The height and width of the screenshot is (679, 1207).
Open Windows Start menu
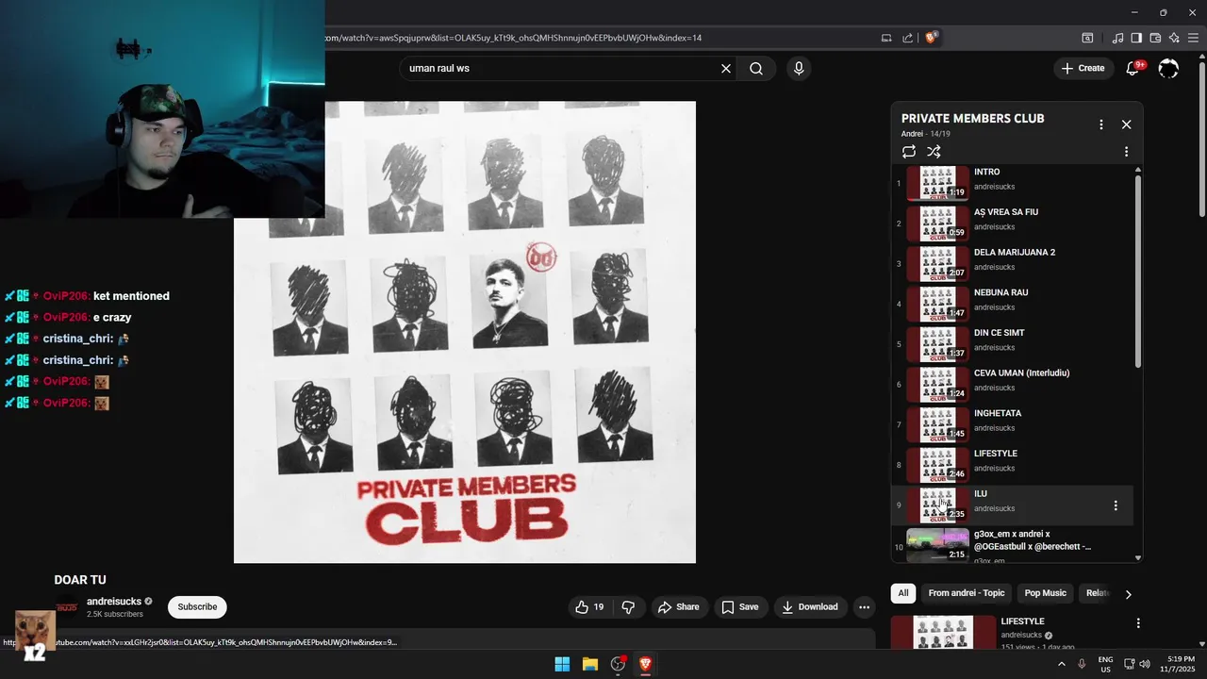[x=562, y=664]
